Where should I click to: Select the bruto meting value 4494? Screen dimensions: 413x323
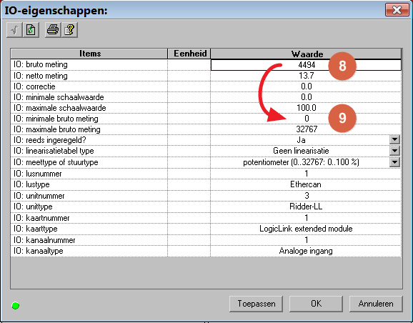306,65
